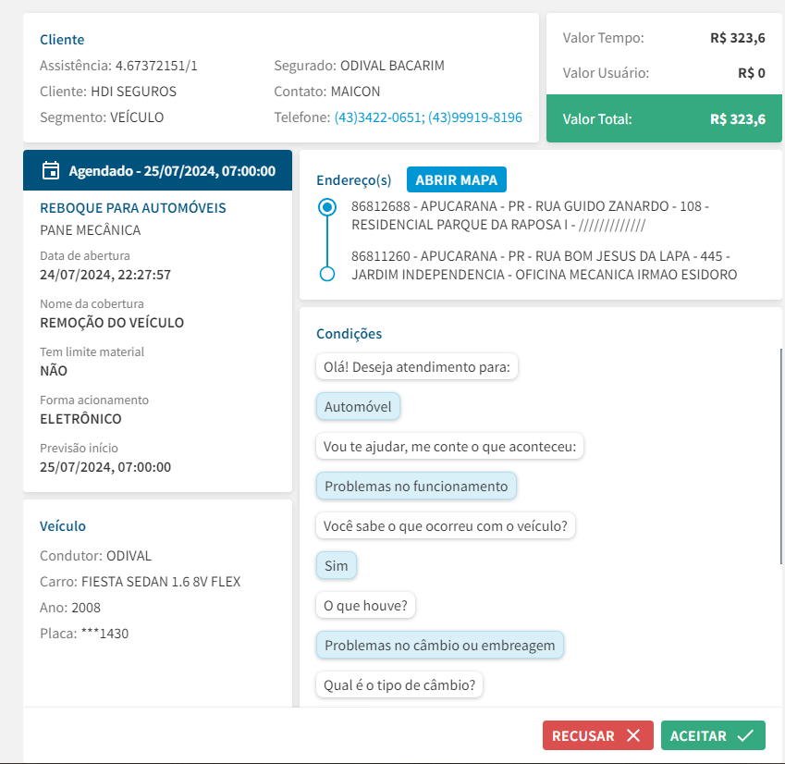Click the green Valor Total banner
The image size is (785, 764).
coord(664,118)
